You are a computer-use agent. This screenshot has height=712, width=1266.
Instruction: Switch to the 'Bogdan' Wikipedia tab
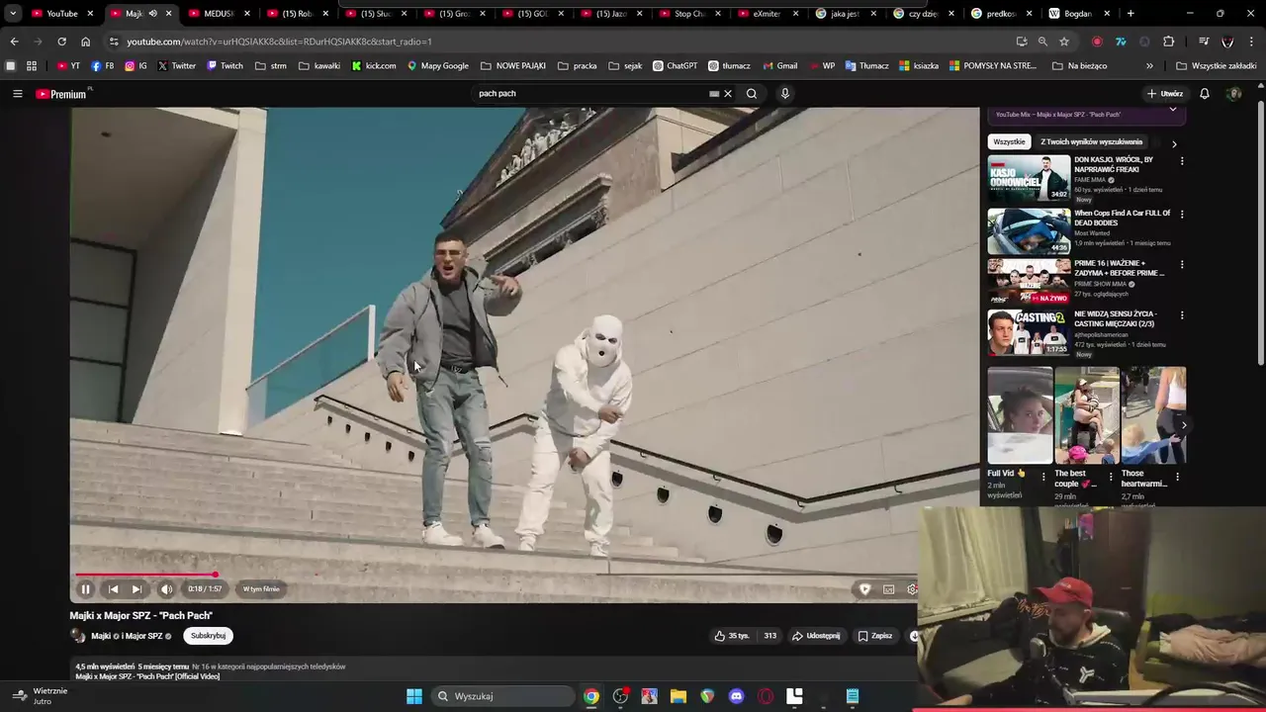[x=1081, y=14]
